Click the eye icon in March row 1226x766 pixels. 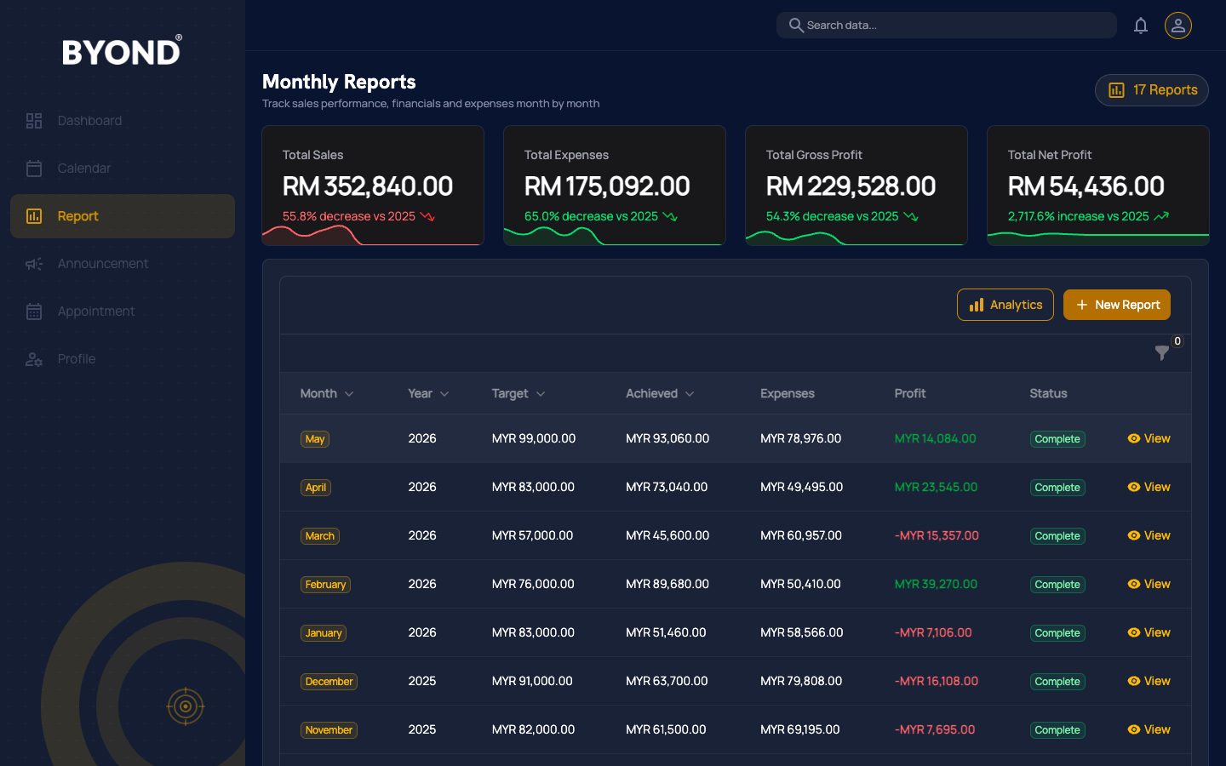pos(1134,535)
